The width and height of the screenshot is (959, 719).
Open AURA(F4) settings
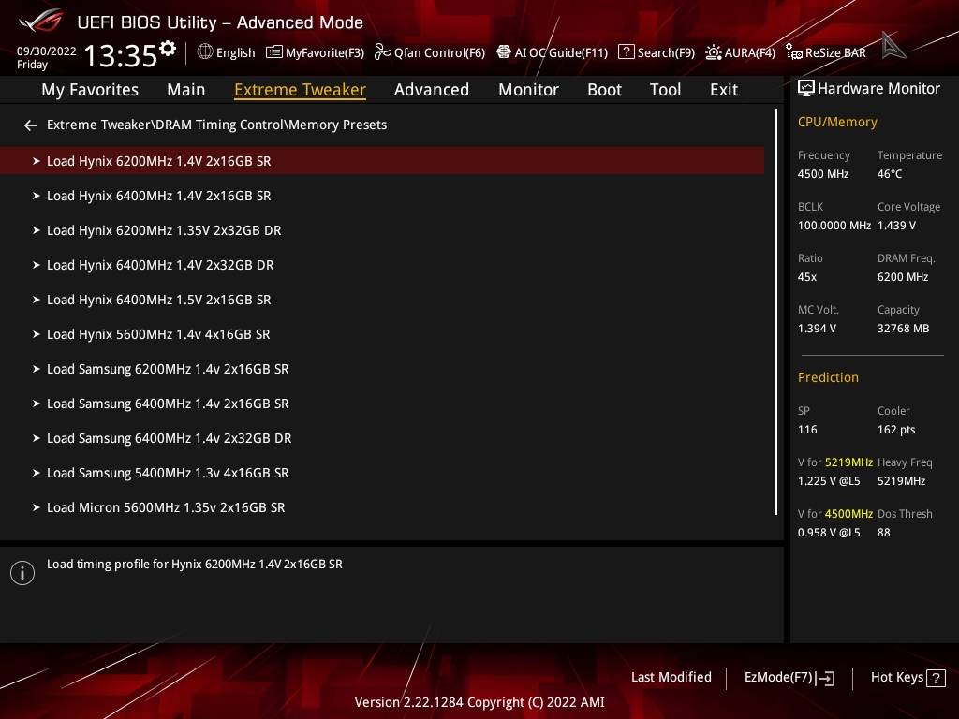[741, 52]
